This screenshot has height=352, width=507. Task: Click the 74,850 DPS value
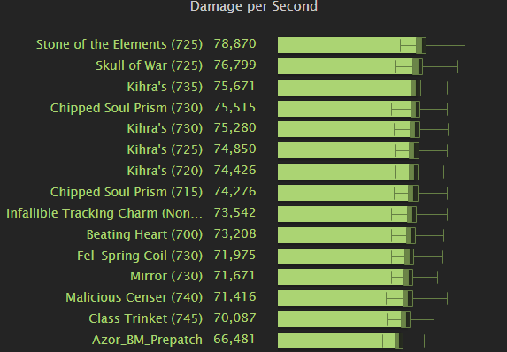click(x=234, y=149)
